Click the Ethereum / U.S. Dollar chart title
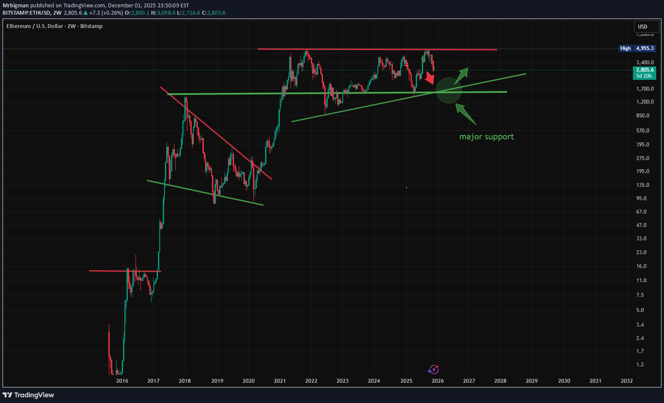The width and height of the screenshot is (664, 403). [x=54, y=26]
